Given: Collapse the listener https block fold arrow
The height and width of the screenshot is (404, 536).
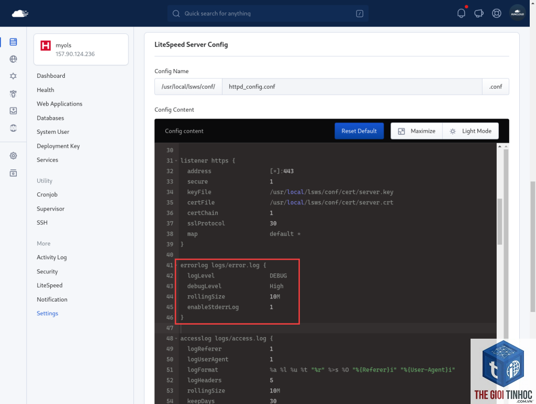Looking at the screenshot, I should pos(176,161).
